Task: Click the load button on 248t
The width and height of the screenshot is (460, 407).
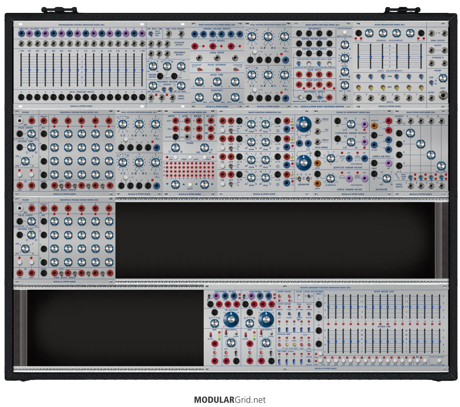Action: [x=320, y=354]
